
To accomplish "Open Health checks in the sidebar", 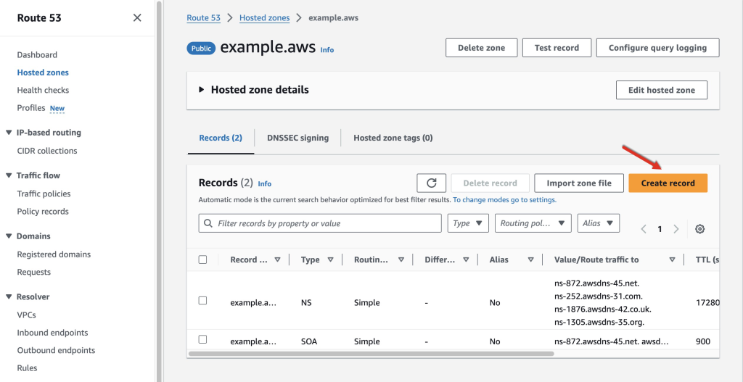I will [43, 90].
